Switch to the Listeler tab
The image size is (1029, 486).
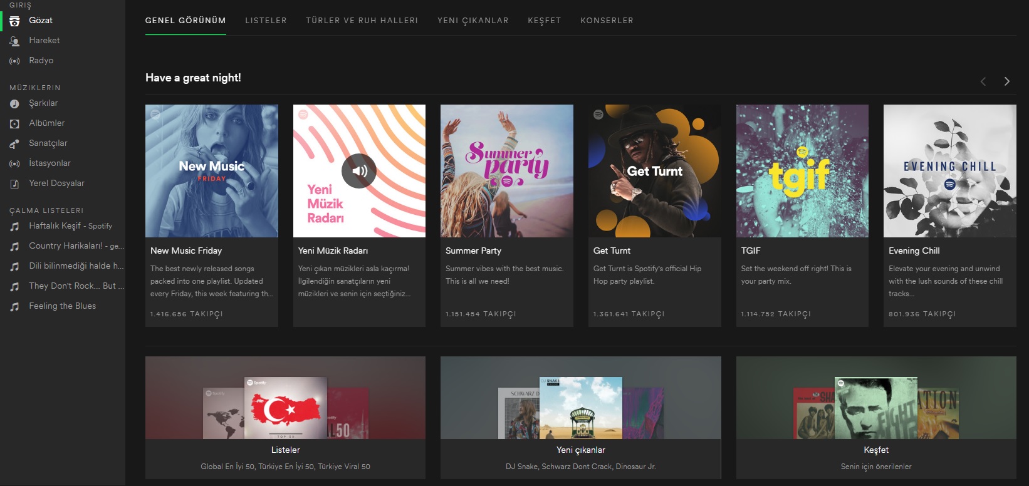point(266,21)
